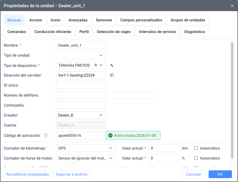Click the help icon beside Código de activación
This screenshot has width=238, height=182.
tap(46, 135)
